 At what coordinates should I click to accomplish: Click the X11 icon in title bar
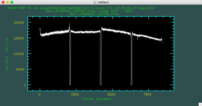pyautogui.click(x=95, y=2)
